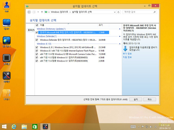Select the Windows Dictionary Updates(1) group header
174x130 pixels.
click(51, 29)
